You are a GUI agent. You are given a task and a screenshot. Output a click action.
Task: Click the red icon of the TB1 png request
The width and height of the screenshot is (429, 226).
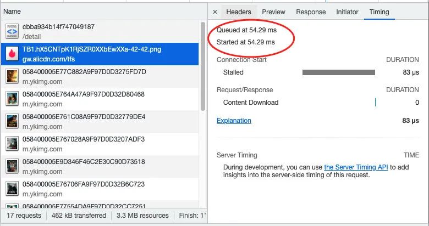coord(12,53)
